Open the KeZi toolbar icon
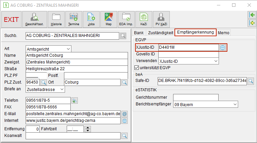The height and width of the screenshot is (143, 257). pyautogui.click(x=144, y=19)
